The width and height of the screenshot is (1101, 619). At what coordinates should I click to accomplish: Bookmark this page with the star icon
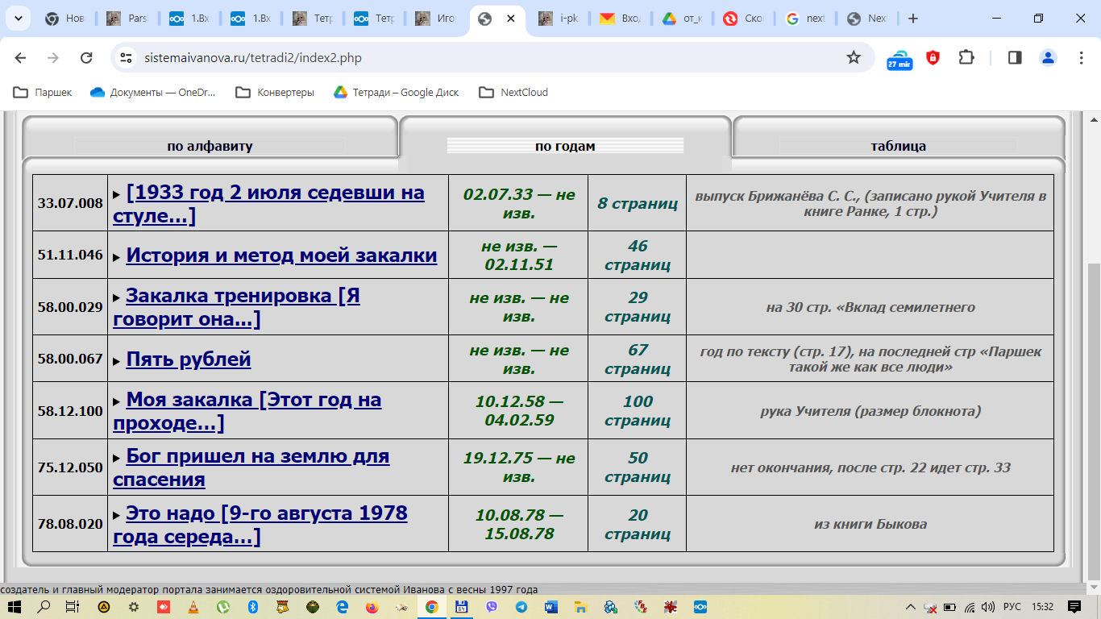pyautogui.click(x=854, y=57)
